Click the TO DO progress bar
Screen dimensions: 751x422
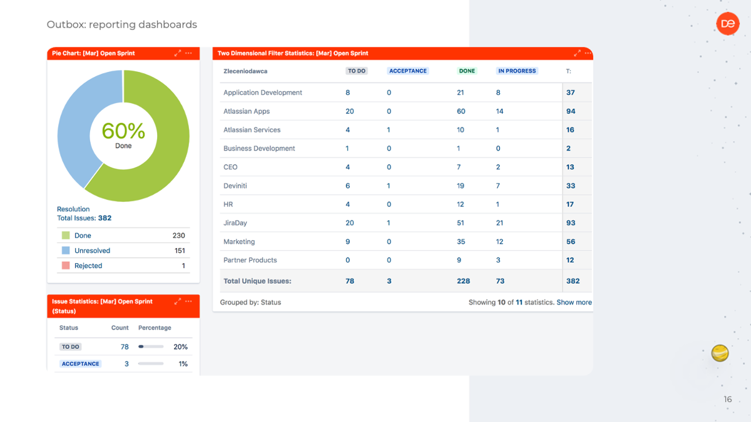(151, 346)
